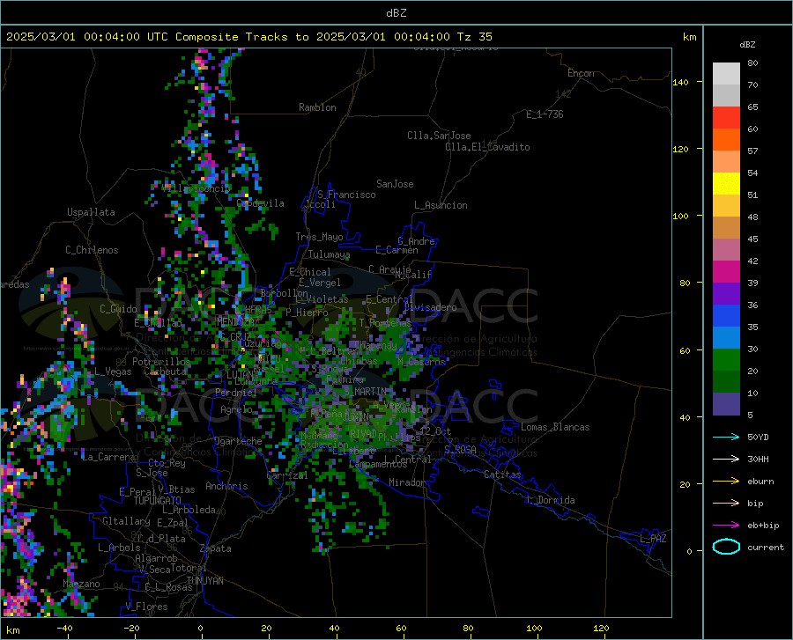Click the Ramblon map label

click(x=317, y=107)
